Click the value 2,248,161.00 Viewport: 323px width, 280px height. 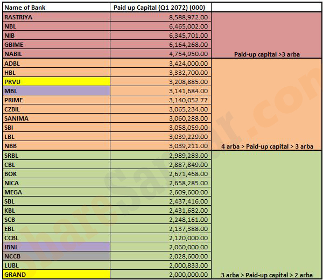188,220
